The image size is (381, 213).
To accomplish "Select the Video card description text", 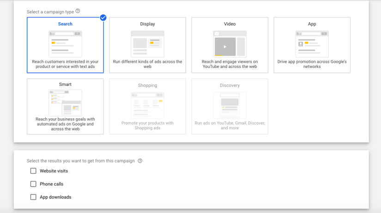I will click(230, 64).
